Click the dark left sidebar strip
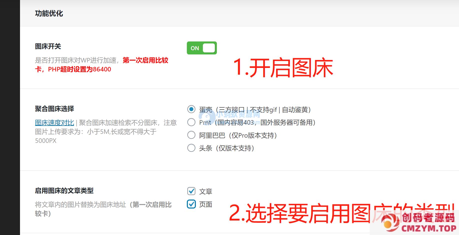Viewport: 459px width, 235px height. (x=10, y=117)
